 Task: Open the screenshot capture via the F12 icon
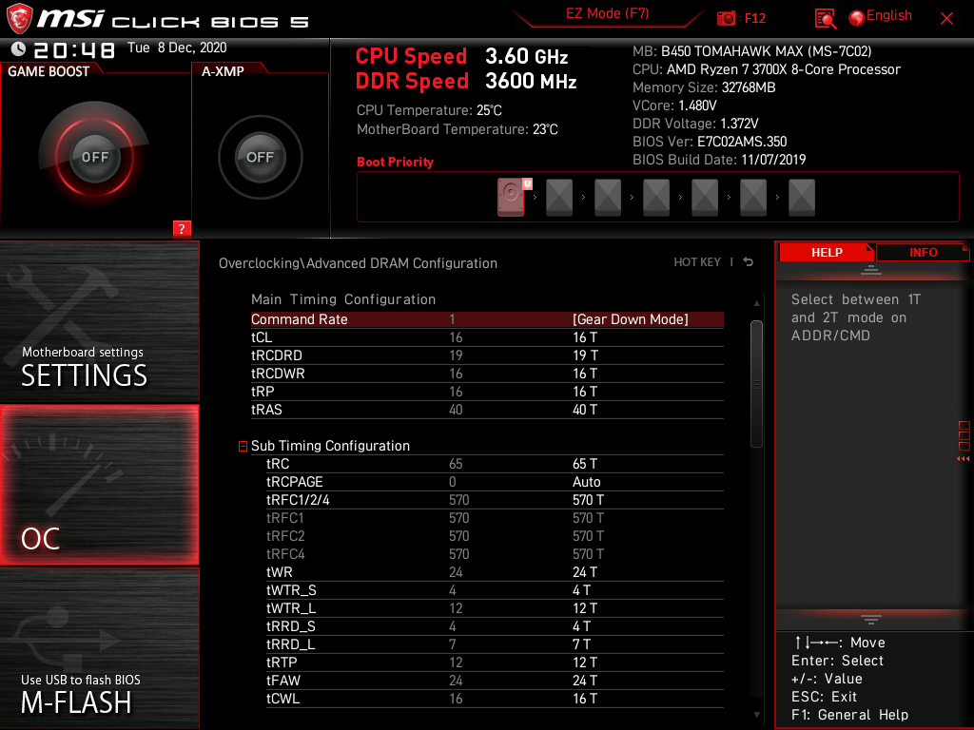(x=725, y=16)
